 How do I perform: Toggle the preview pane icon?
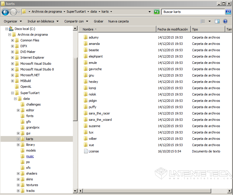(x=217, y=21)
